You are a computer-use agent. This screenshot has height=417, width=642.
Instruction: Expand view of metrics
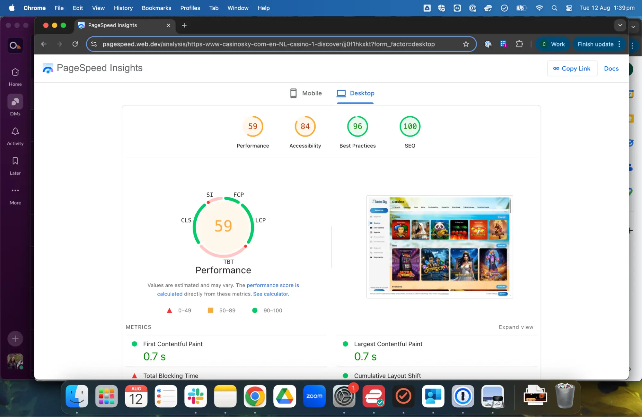point(516,327)
